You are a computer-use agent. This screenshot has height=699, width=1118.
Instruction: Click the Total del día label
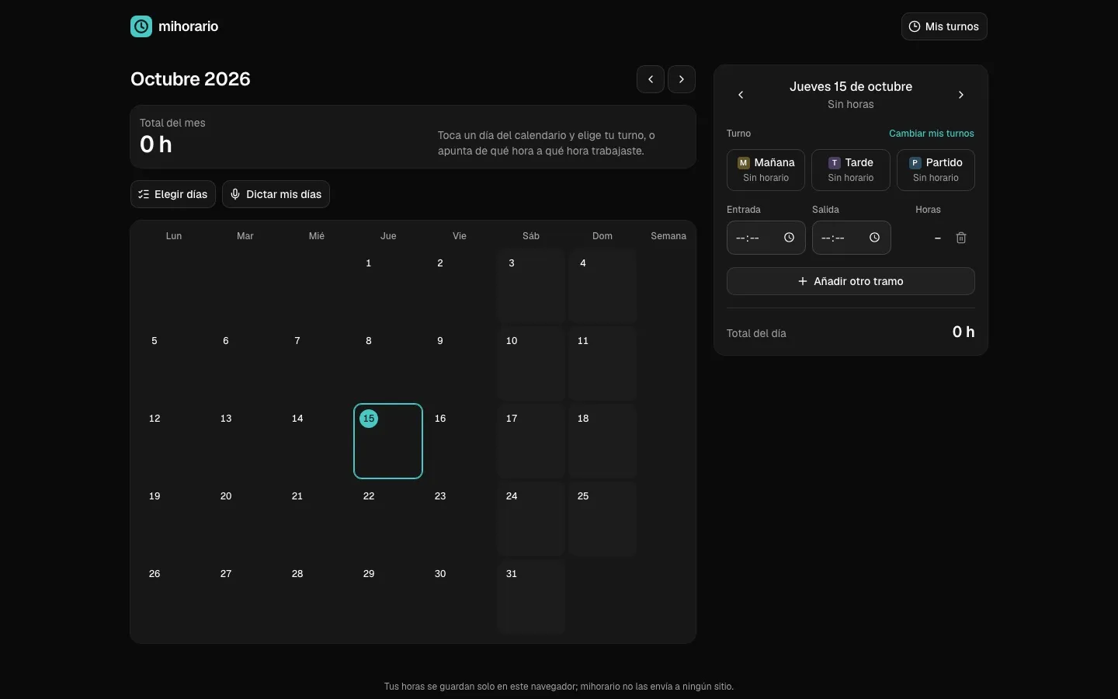tap(756, 333)
